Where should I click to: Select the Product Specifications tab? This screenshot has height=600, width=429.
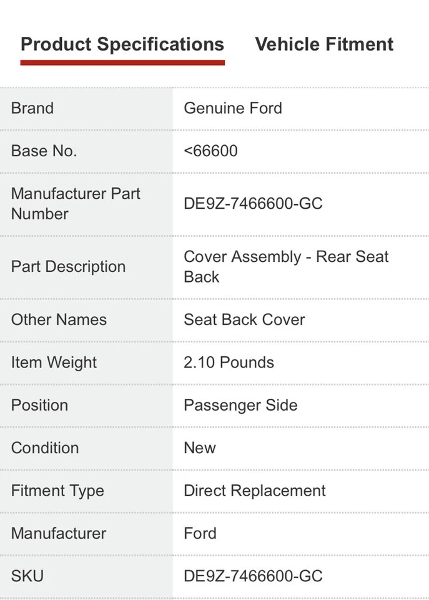(x=122, y=44)
